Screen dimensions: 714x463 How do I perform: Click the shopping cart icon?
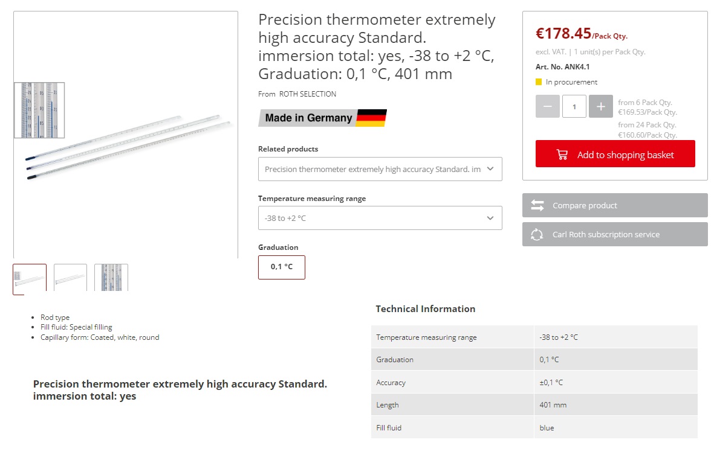point(562,155)
